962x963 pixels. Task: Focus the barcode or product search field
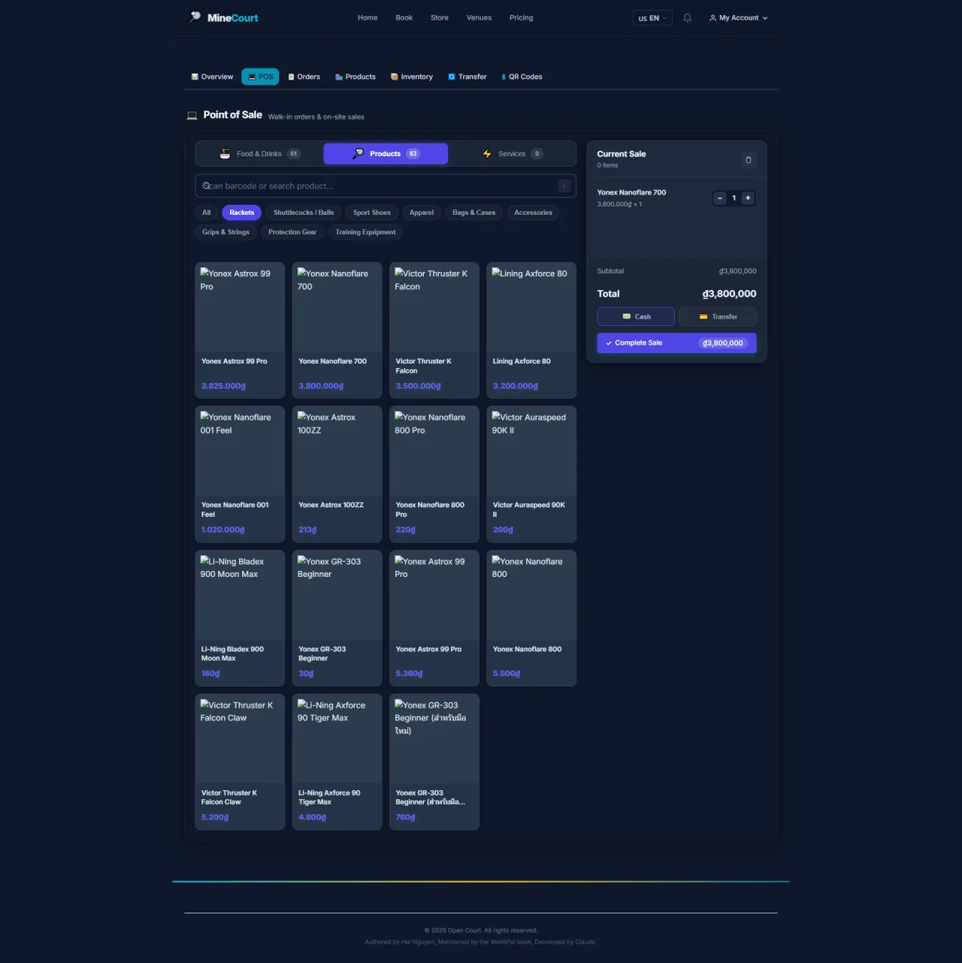[x=386, y=186]
